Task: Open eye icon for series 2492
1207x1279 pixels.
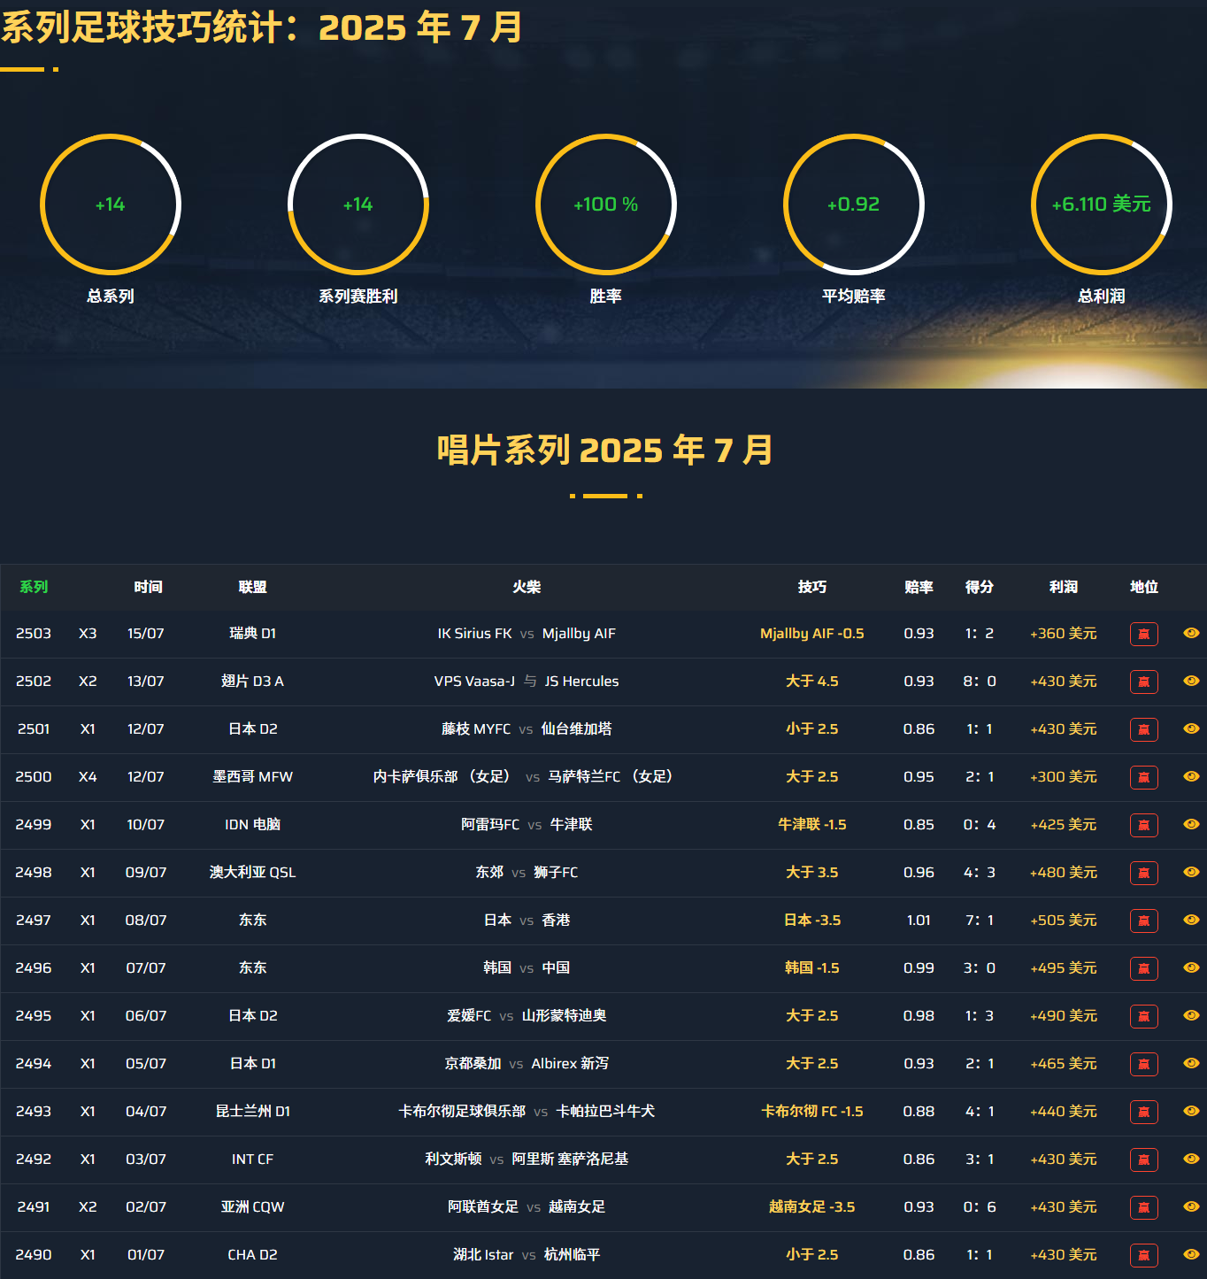Action: 1191,1159
